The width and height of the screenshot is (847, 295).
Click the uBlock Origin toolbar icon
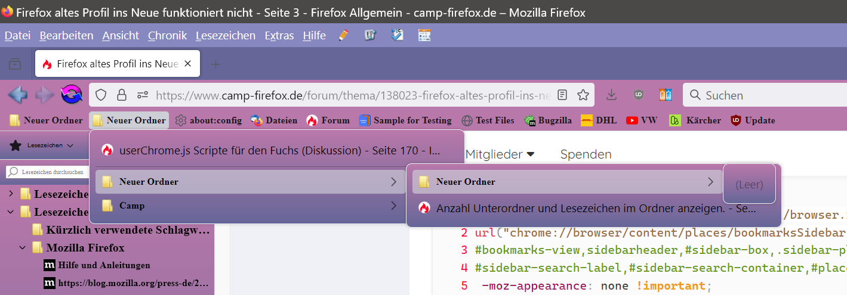638,95
